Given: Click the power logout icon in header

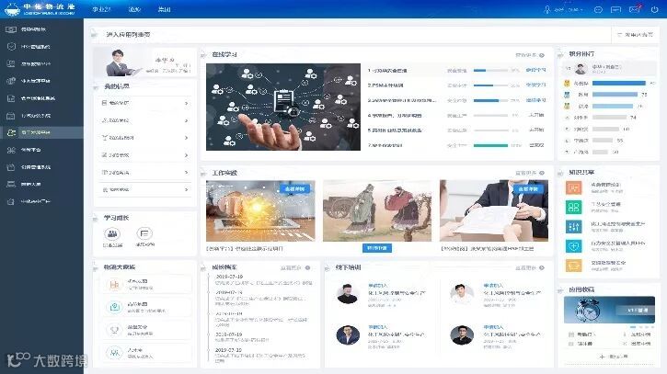Looking at the screenshot, I should coord(654,9).
